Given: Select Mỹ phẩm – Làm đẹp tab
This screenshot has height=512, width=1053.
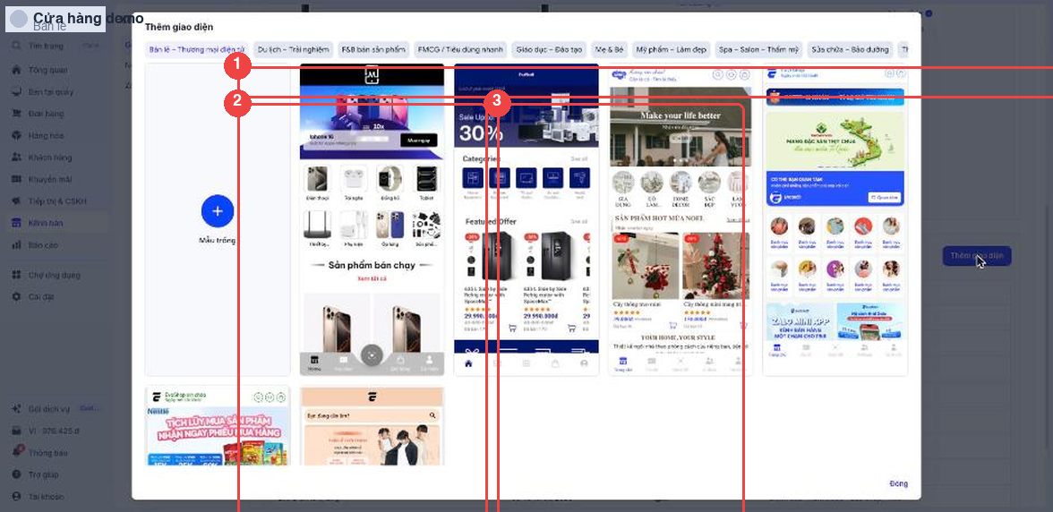Looking at the screenshot, I should tap(672, 49).
